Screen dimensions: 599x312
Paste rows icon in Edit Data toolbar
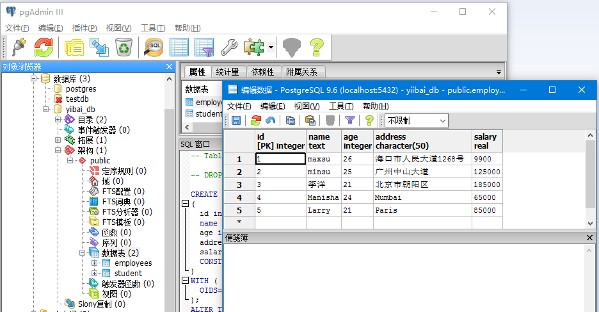(310, 121)
